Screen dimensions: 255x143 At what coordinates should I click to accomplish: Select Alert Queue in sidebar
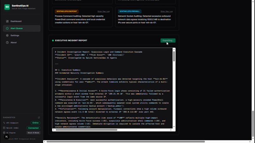pyautogui.click(x=22, y=28)
